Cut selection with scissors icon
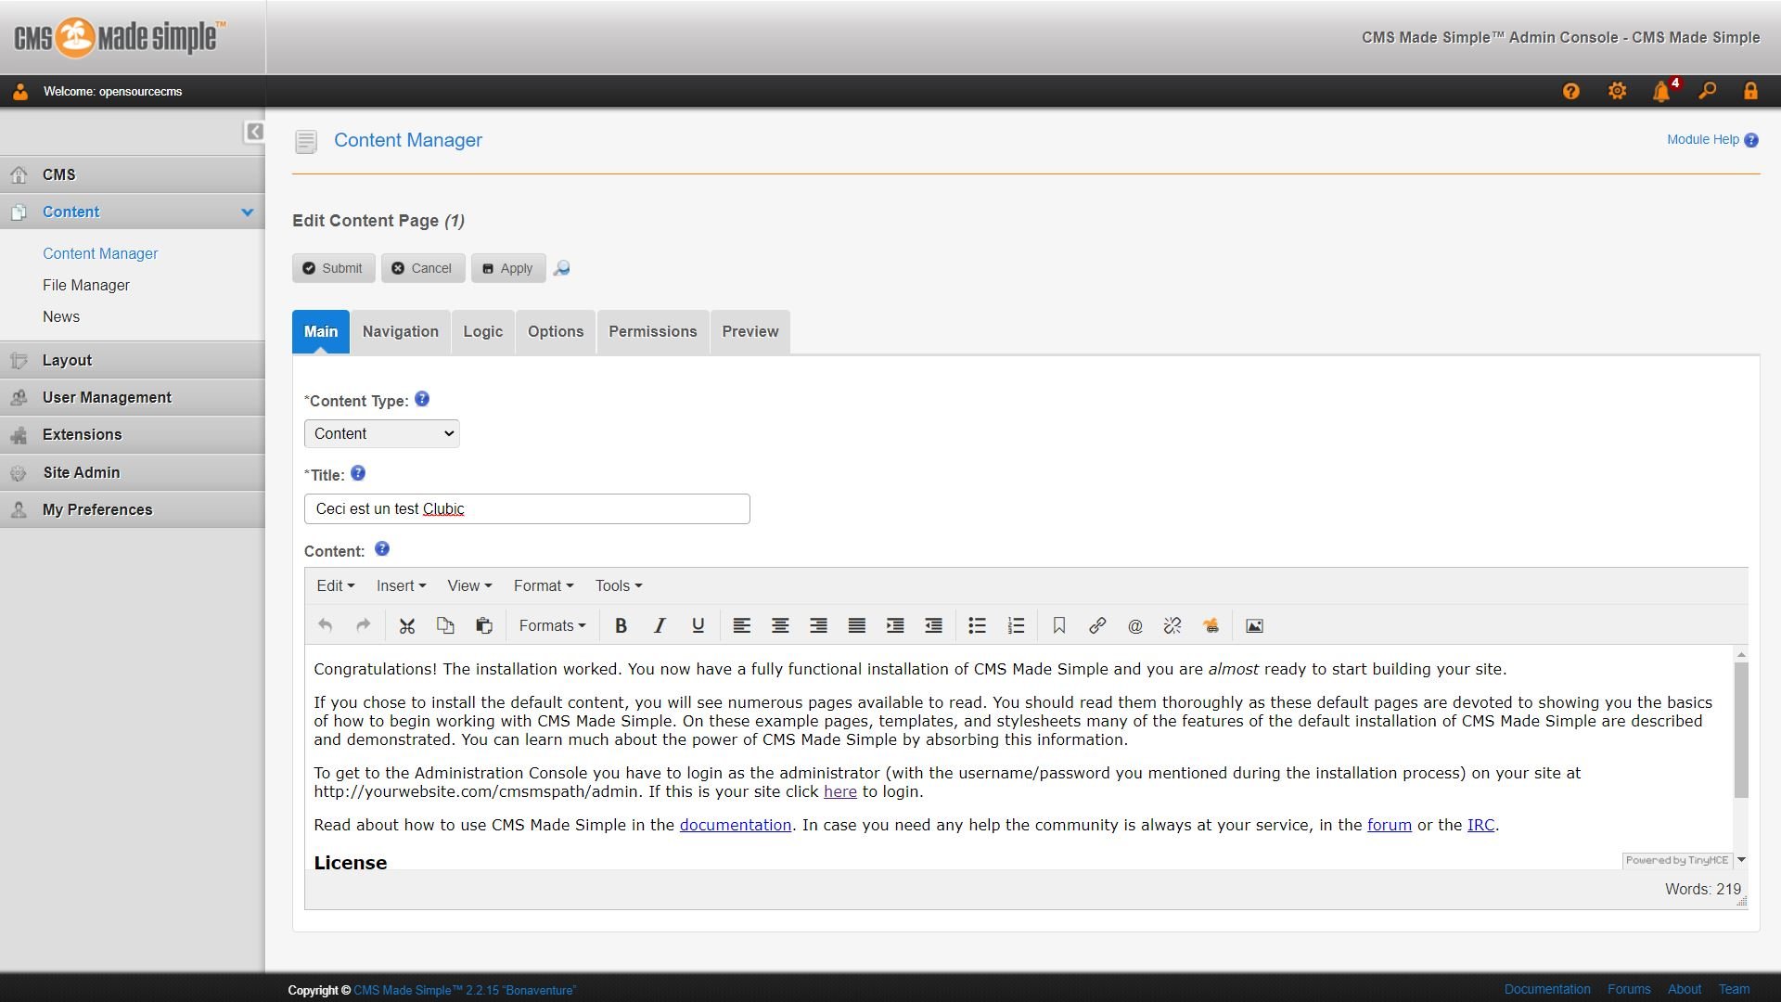This screenshot has height=1002, width=1781. click(406, 626)
